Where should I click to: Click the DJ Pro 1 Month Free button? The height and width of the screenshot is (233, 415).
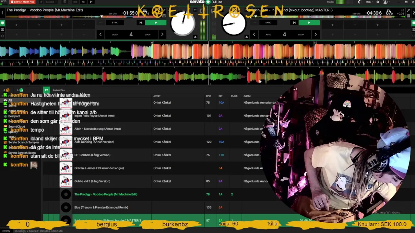point(22,2)
